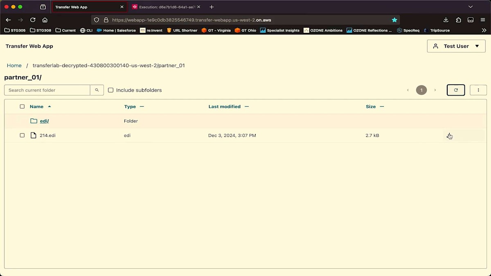This screenshot has height=276, width=491.
Task: Open the Test User account dropdown
Action: coord(456,46)
